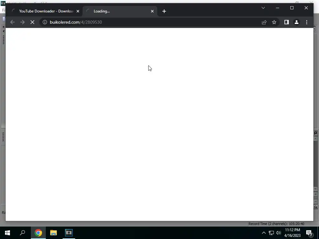The height and width of the screenshot is (239, 319).
Task: Close the Chrome window
Action: click(306, 8)
